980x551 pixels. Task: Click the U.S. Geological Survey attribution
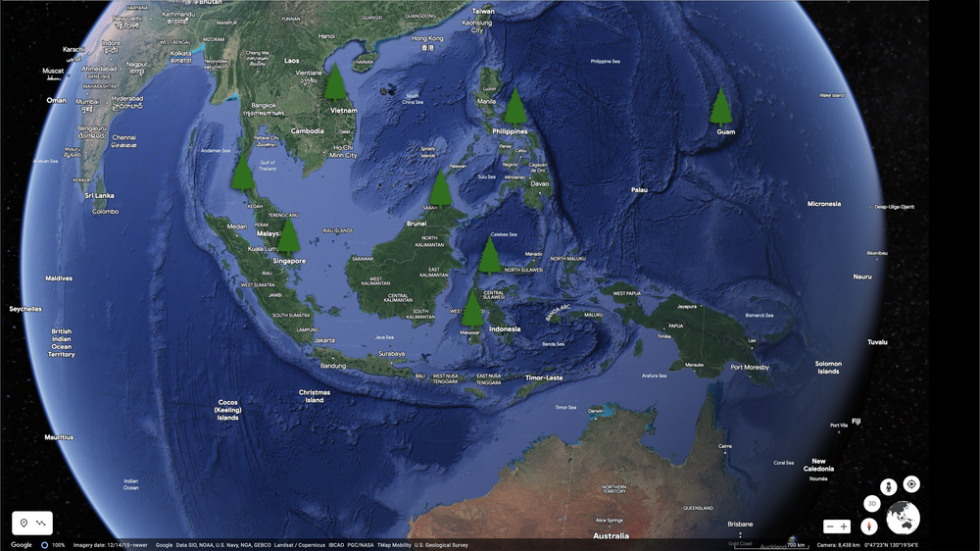click(441, 545)
